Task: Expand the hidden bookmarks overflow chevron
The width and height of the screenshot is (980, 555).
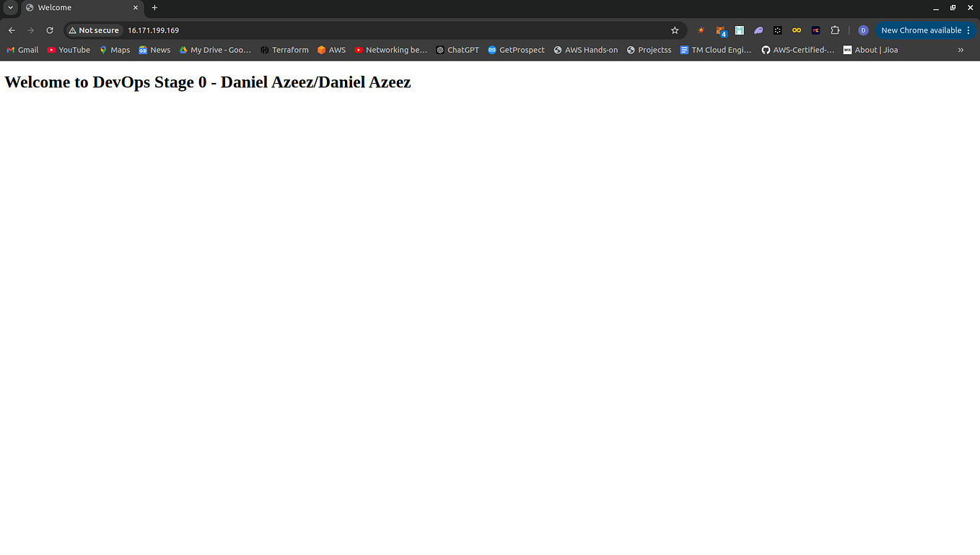Action: click(x=961, y=50)
